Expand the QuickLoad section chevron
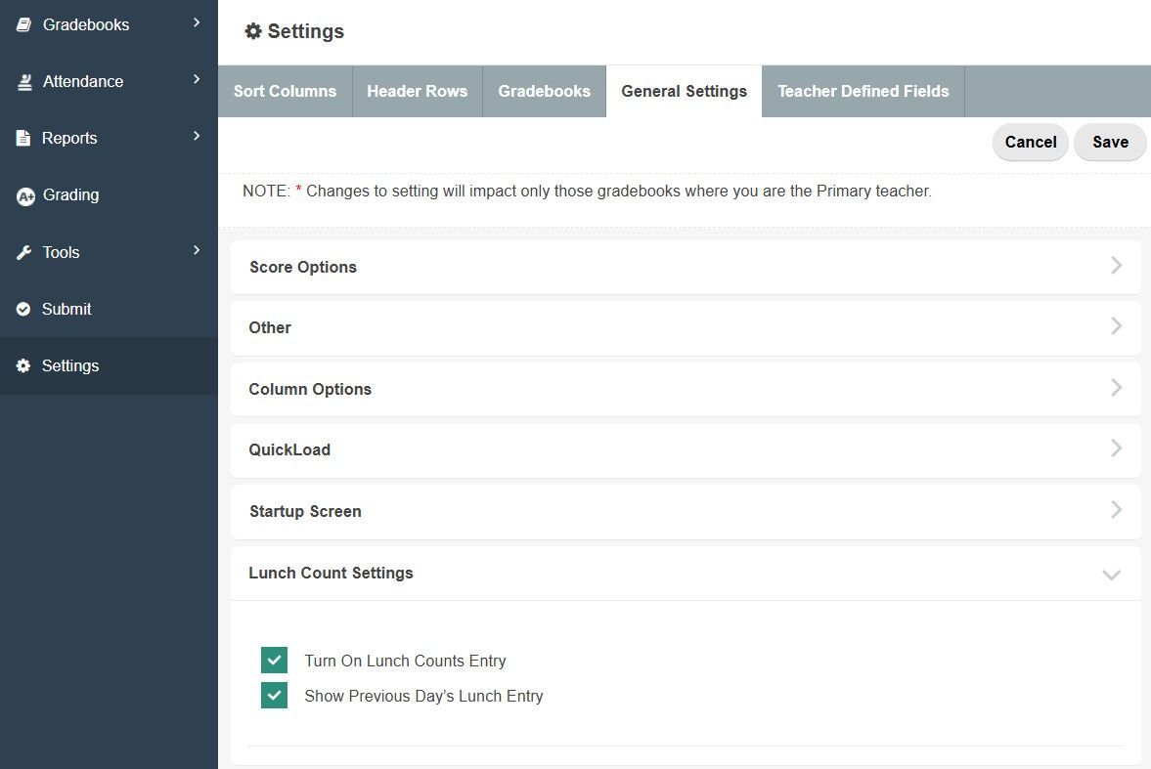The width and height of the screenshot is (1151, 769). [1116, 449]
